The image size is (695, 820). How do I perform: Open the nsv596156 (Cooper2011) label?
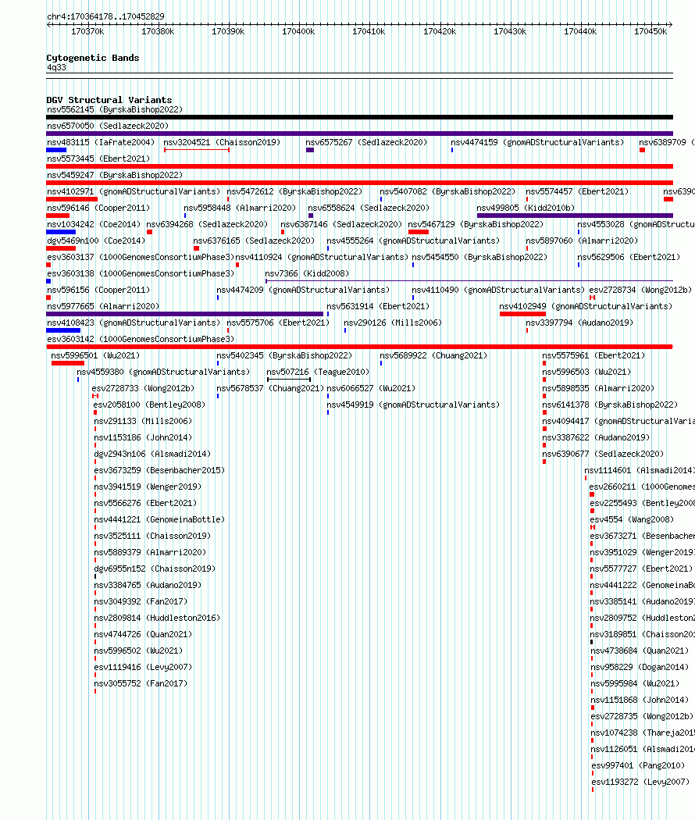pos(98,290)
